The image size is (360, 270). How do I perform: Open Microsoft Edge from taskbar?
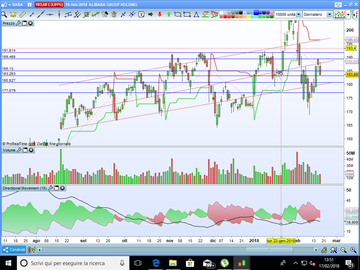tap(156, 263)
